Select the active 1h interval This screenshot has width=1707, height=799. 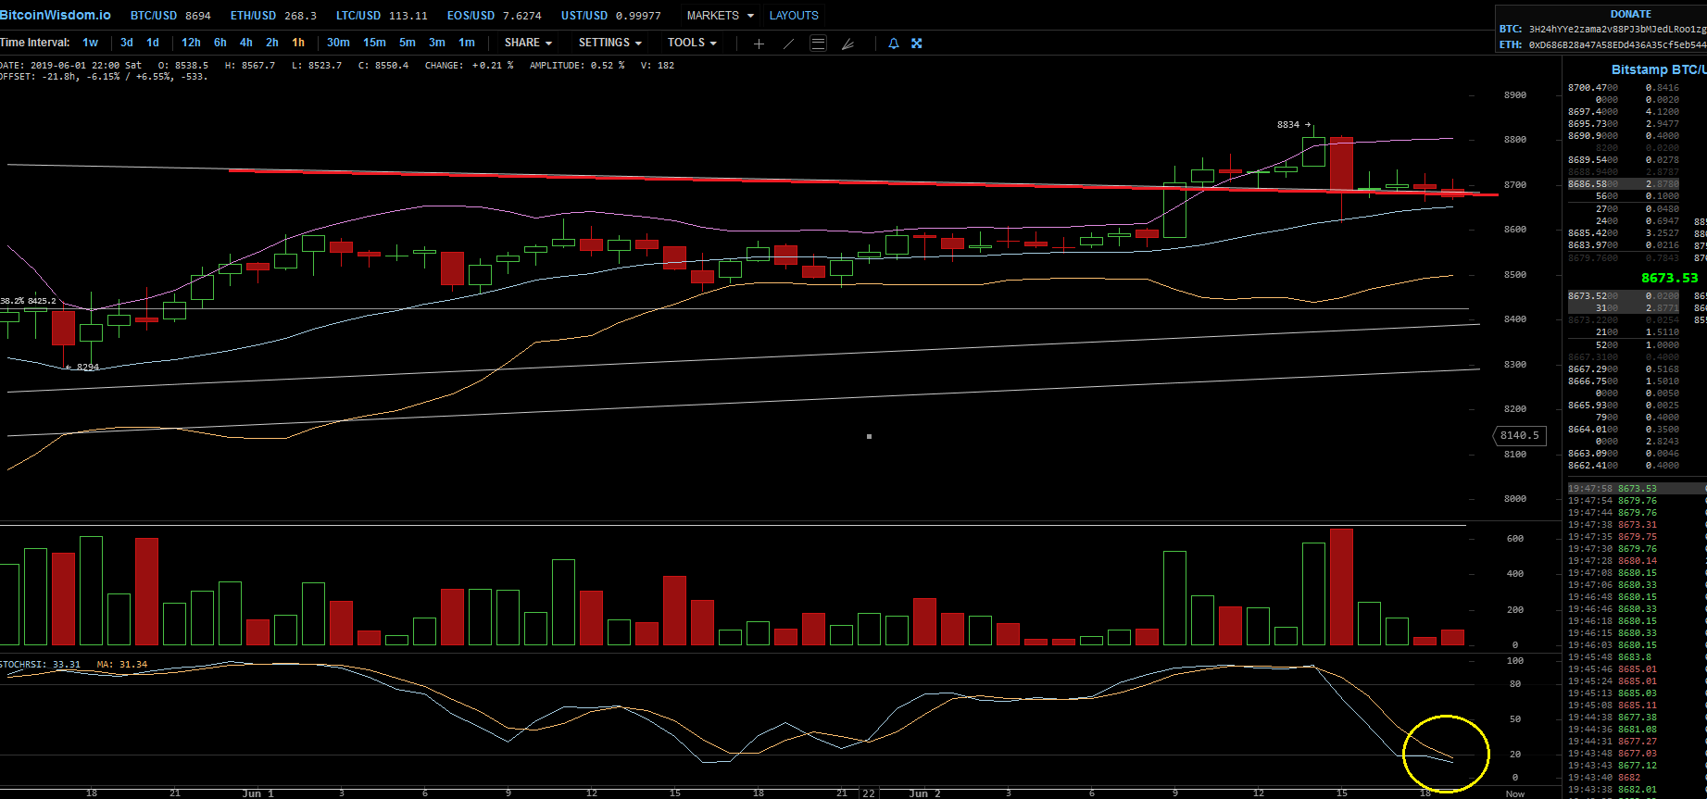click(x=298, y=43)
